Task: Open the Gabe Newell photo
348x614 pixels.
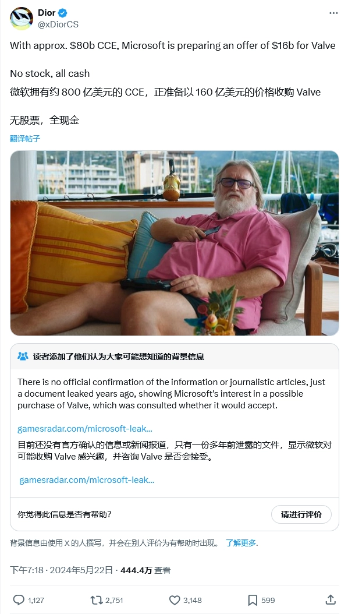Action: tap(175, 243)
